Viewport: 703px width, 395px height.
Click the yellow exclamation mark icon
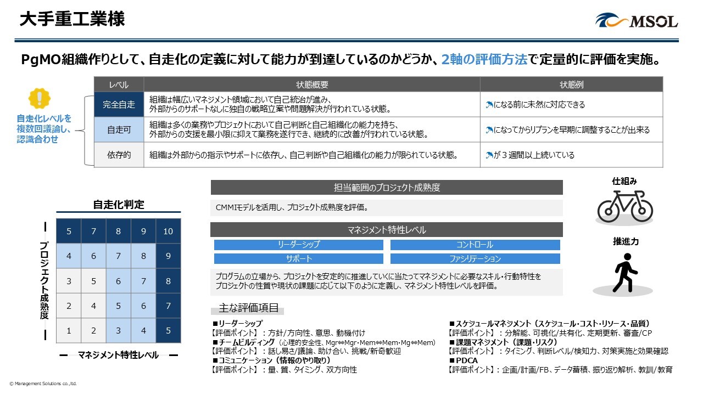(39, 98)
